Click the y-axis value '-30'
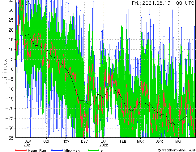 (x=9, y=128)
